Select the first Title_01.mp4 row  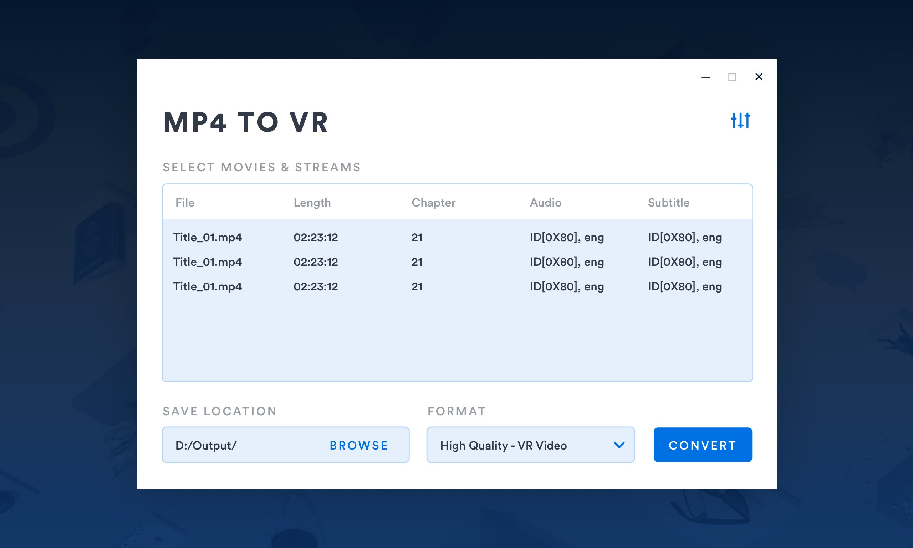[208, 237]
